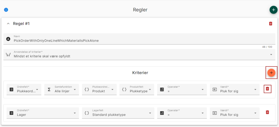Delete Regel #1 using trash icon

point(271,24)
